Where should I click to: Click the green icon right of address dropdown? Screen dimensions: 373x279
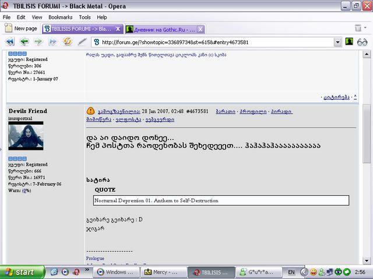(349, 42)
